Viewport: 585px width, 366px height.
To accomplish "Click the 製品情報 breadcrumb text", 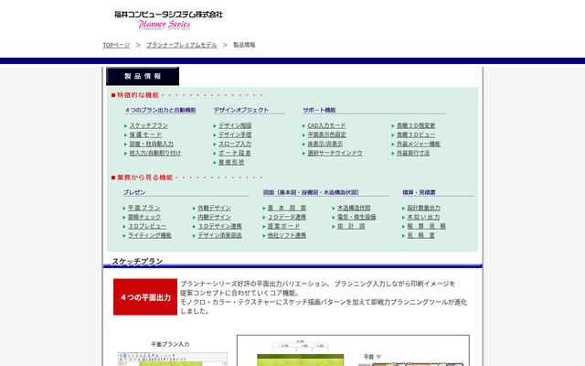I will coord(244,45).
